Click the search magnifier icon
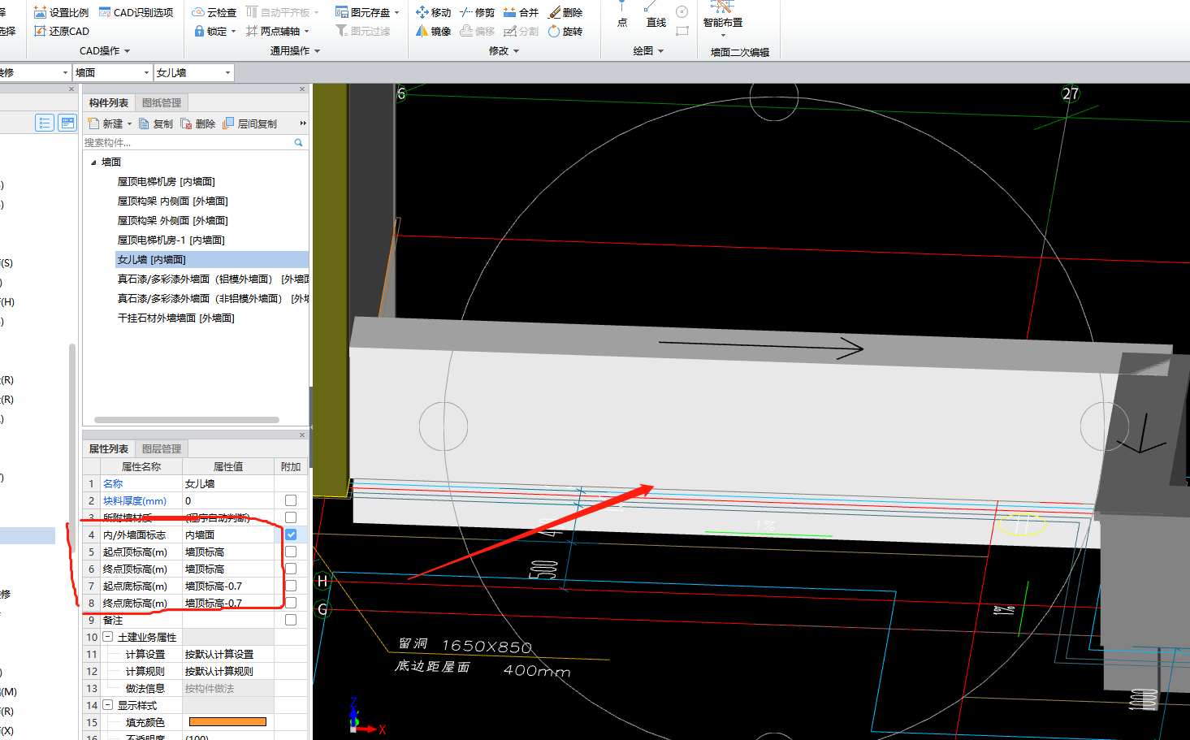 coord(298,142)
